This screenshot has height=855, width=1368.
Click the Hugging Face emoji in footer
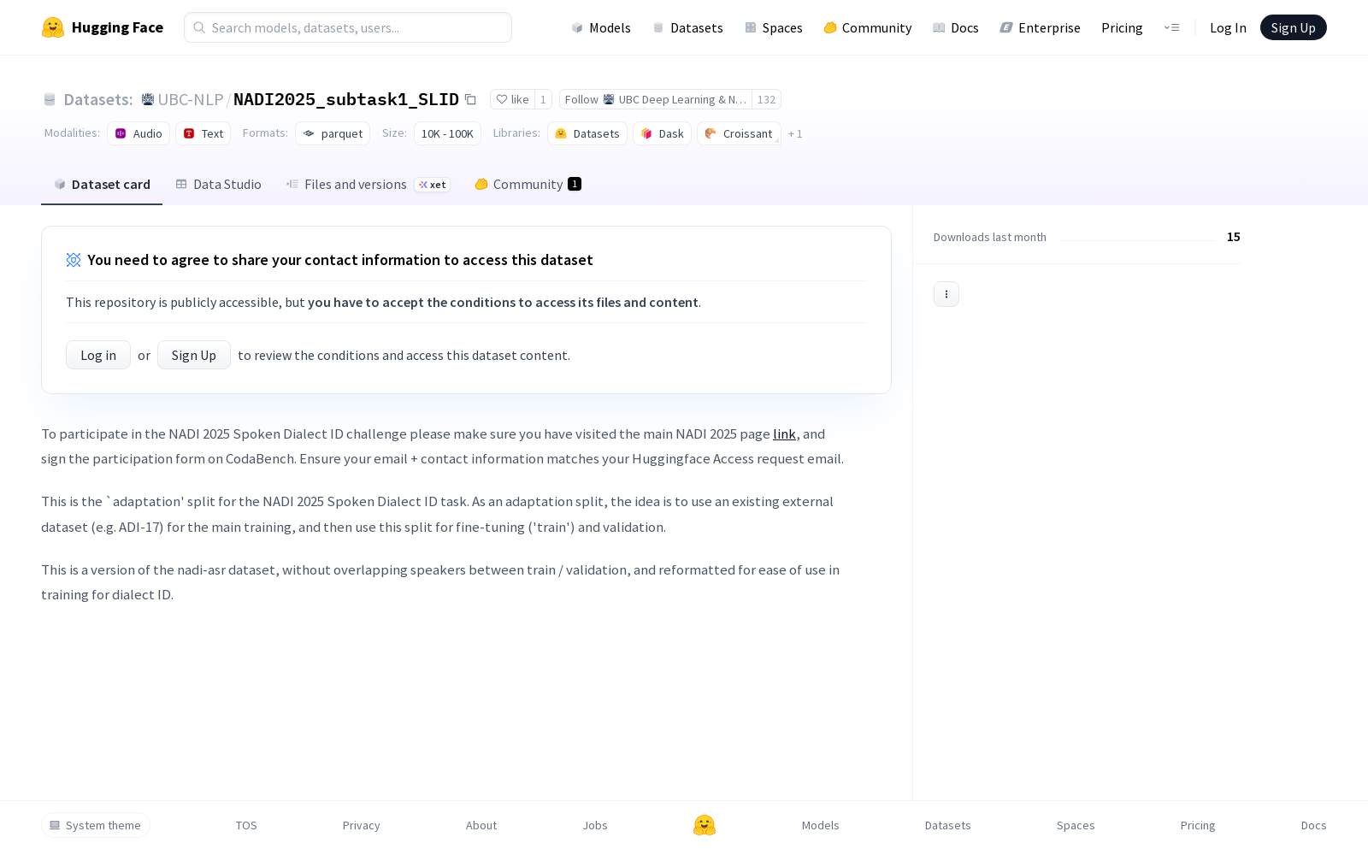[x=705, y=825]
